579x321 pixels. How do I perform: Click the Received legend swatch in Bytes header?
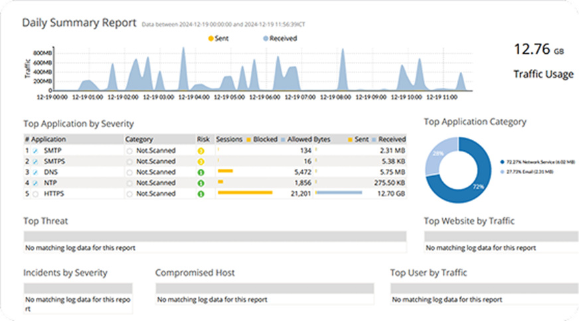pyautogui.click(x=374, y=140)
